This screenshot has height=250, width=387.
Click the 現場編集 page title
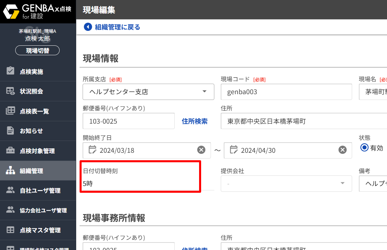pos(99,10)
